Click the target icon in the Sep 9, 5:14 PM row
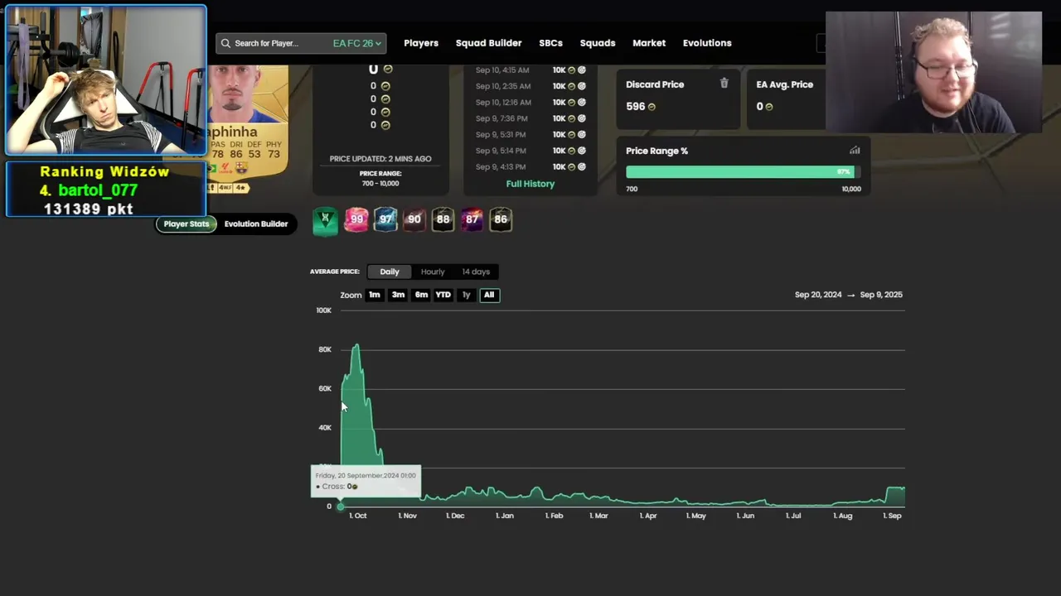The height and width of the screenshot is (596, 1061). tap(582, 151)
